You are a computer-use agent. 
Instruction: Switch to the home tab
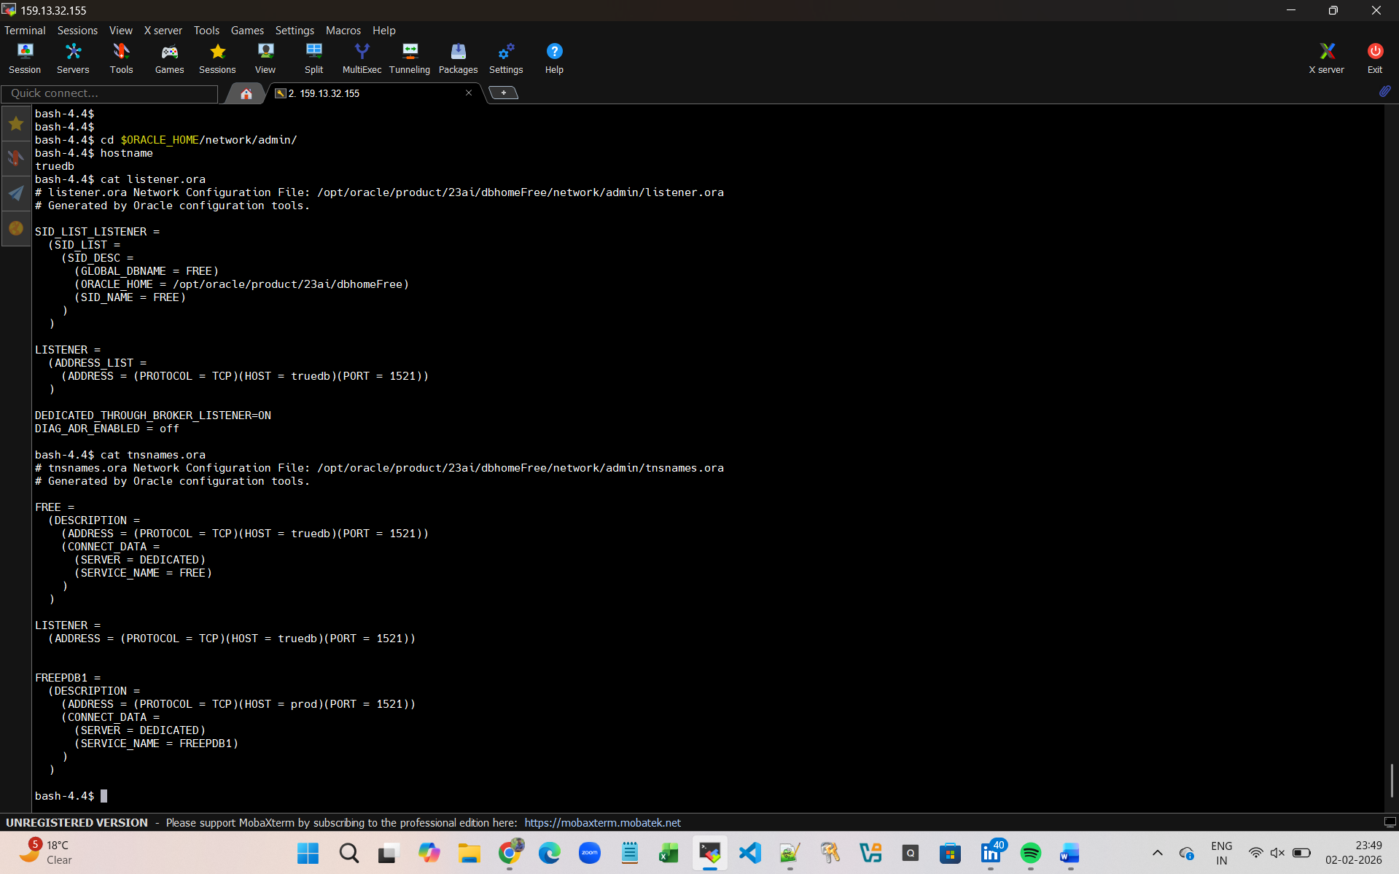246,93
